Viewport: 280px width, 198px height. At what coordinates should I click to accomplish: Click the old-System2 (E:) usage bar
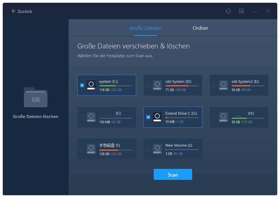click(248, 86)
